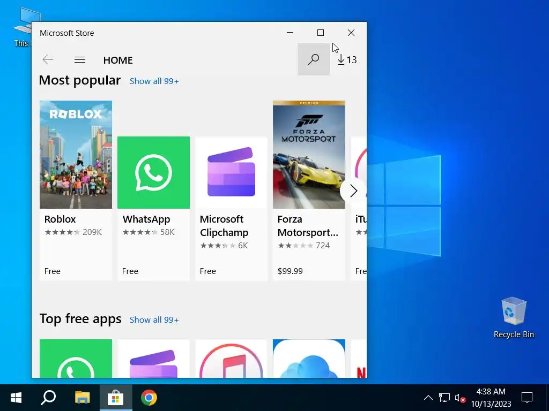The width and height of the screenshot is (549, 411).
Task: Launch Google Chrome from the taskbar
Action: [x=149, y=398]
